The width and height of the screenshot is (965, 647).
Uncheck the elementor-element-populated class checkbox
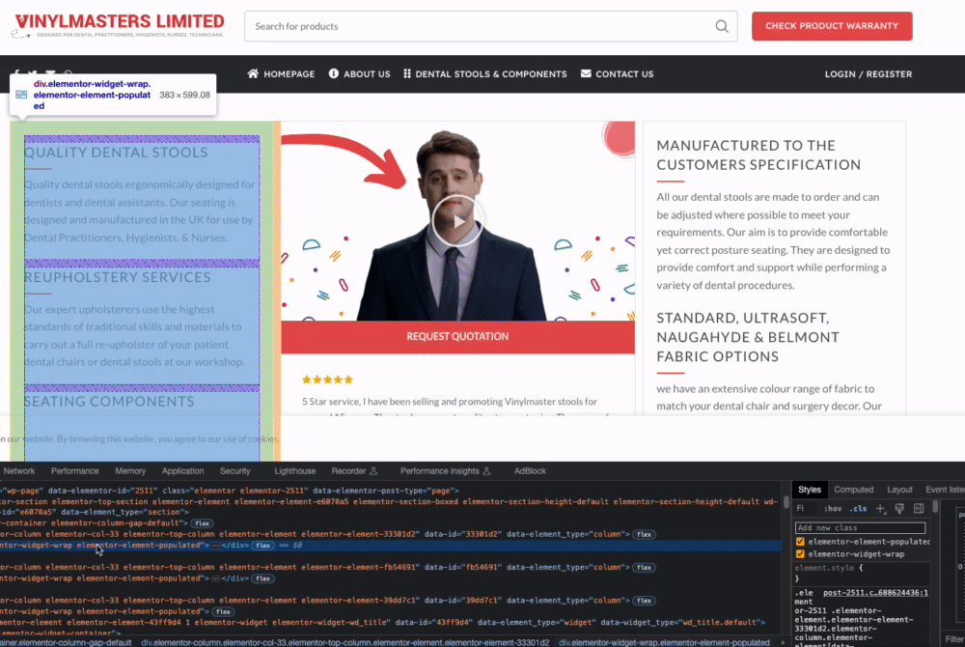(800, 542)
